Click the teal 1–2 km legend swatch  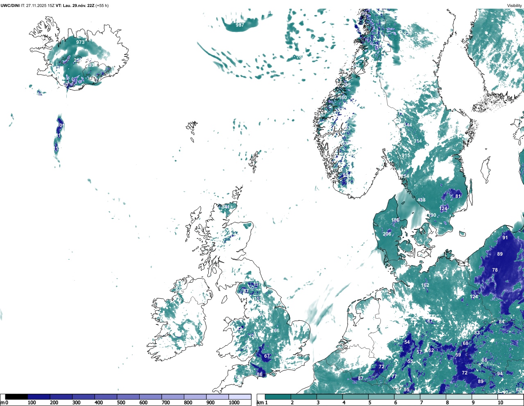tap(278, 397)
